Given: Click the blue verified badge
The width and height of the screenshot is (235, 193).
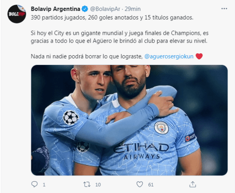Looking at the screenshot, I should pyautogui.click(x=85, y=9).
